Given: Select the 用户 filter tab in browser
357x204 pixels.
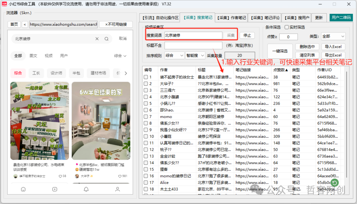Looking at the screenshot, I should tap(64, 56).
